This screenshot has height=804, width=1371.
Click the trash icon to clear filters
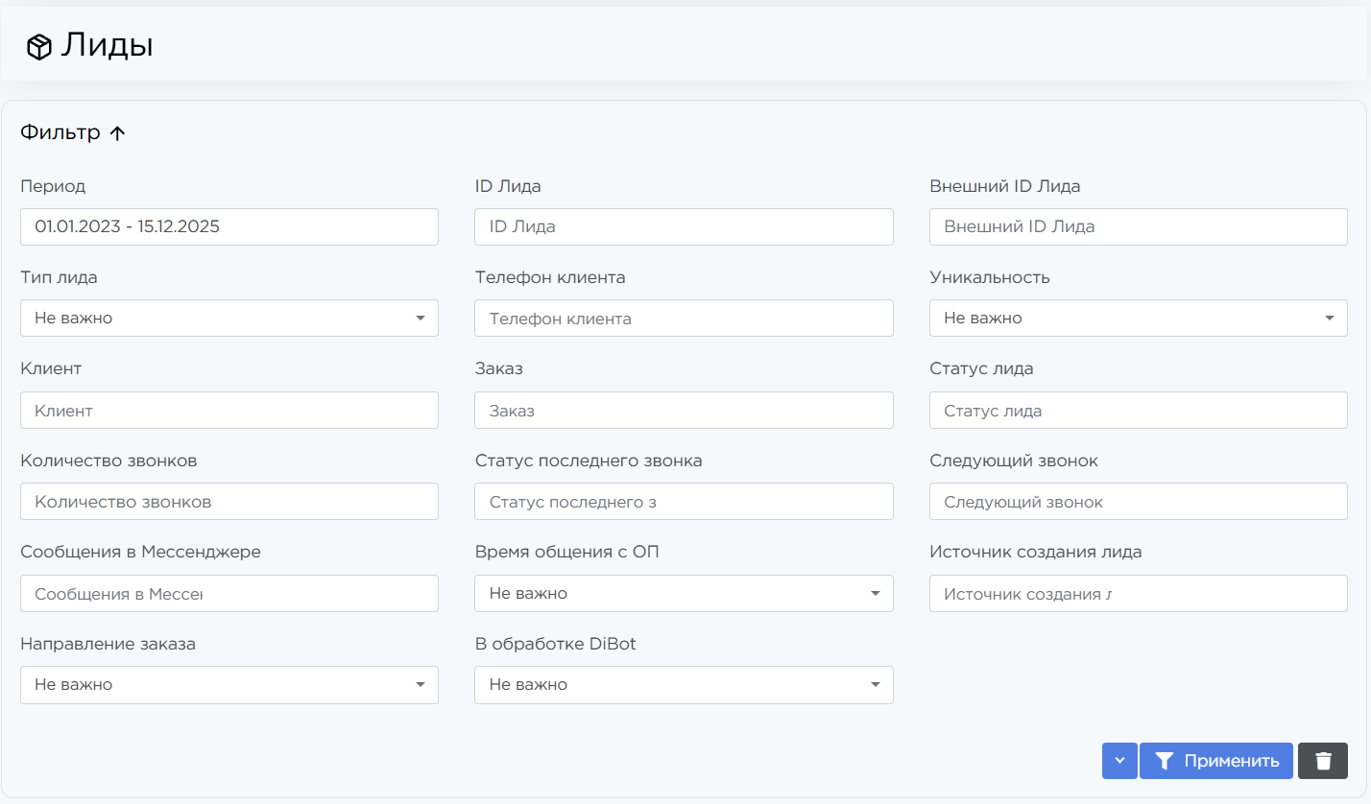[x=1322, y=761]
